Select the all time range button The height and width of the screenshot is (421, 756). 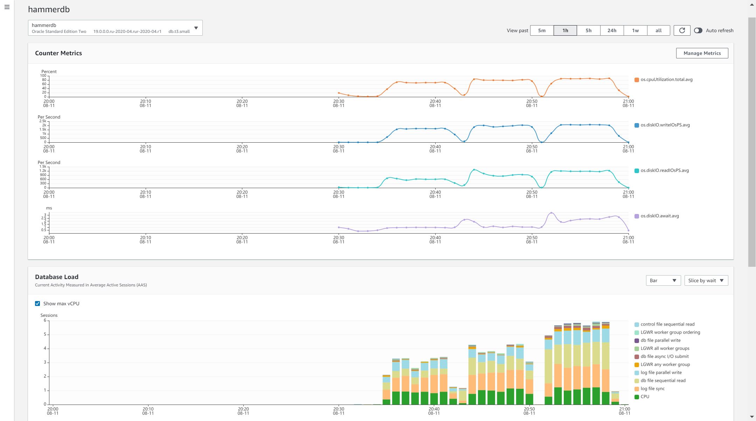point(658,30)
